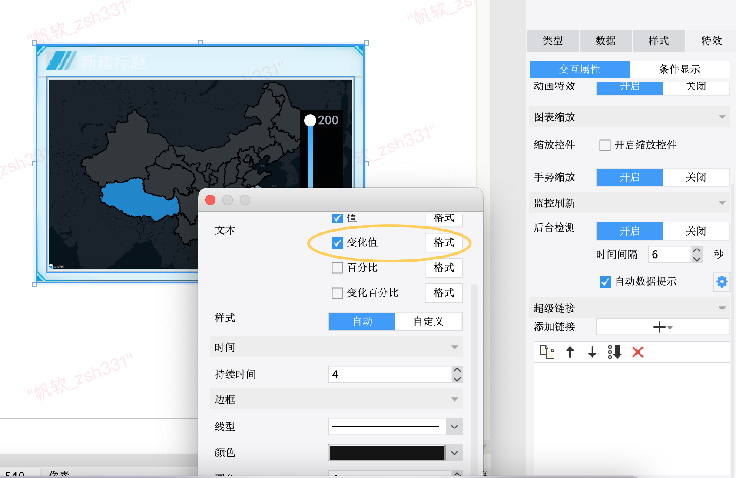Image resolution: width=736 pixels, height=478 pixels.
Task: Click the 持续时间 input field
Action: (x=389, y=375)
